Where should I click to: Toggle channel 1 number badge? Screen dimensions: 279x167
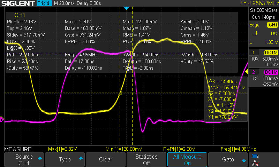253,52
